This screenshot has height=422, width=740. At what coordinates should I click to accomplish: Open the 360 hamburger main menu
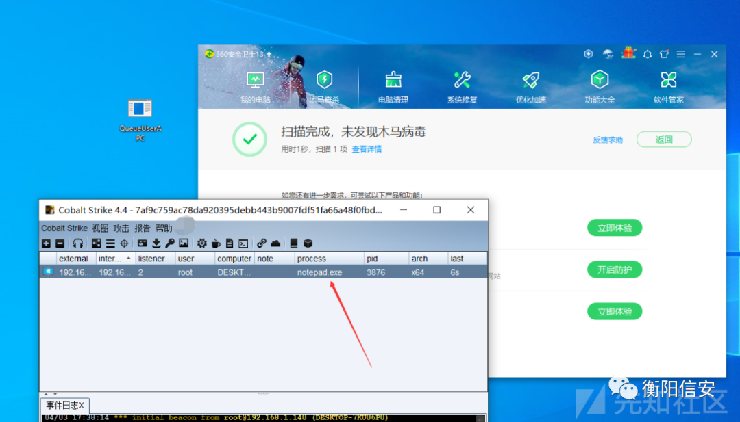click(x=681, y=54)
